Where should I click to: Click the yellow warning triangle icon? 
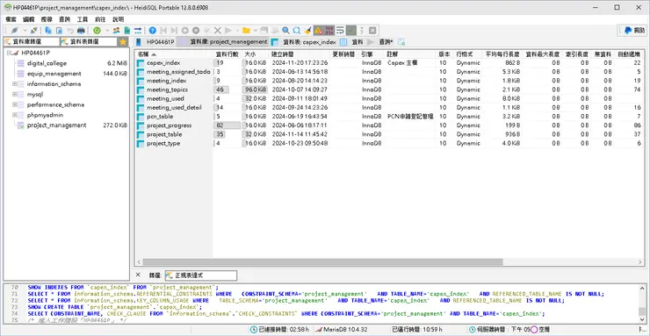318,30
